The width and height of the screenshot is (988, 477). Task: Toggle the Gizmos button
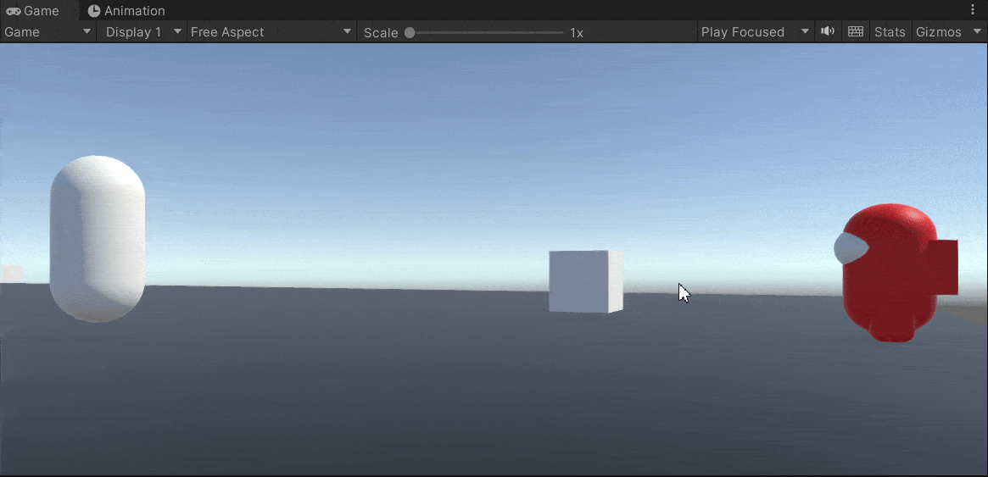point(938,32)
